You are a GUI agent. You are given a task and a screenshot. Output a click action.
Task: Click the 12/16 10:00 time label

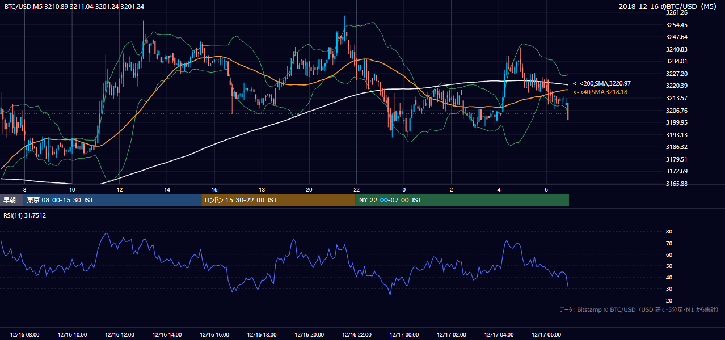(72, 335)
